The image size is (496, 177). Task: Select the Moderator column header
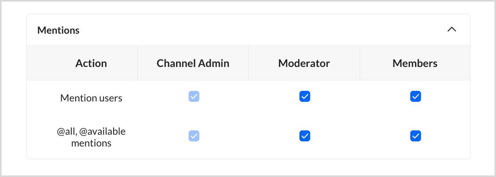(x=304, y=63)
